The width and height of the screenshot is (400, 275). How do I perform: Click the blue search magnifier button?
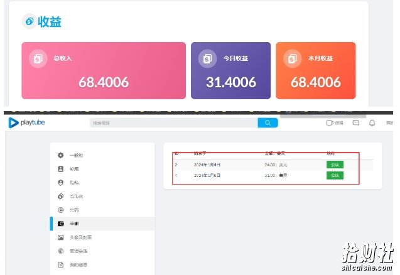coord(268,122)
